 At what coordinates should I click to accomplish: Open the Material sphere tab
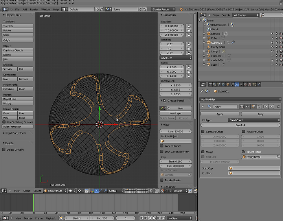[245, 84]
